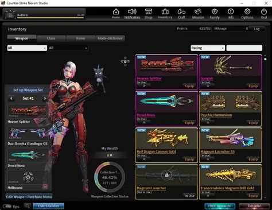Equip the Gungnir
272x210 pixels.
point(253,86)
